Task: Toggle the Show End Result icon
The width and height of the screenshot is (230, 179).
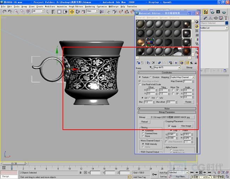Action: click(187, 63)
